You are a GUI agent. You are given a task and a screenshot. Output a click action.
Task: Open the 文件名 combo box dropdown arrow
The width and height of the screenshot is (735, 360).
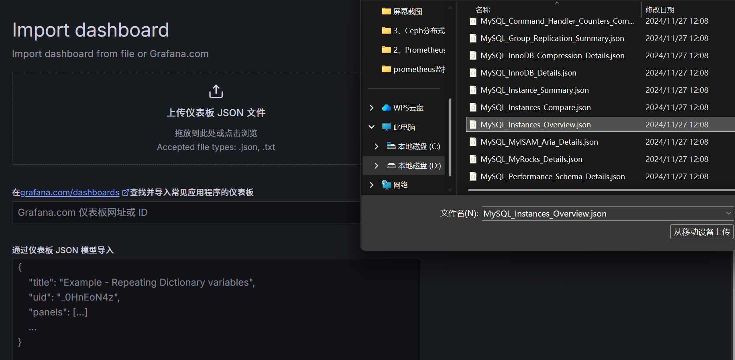click(x=729, y=213)
